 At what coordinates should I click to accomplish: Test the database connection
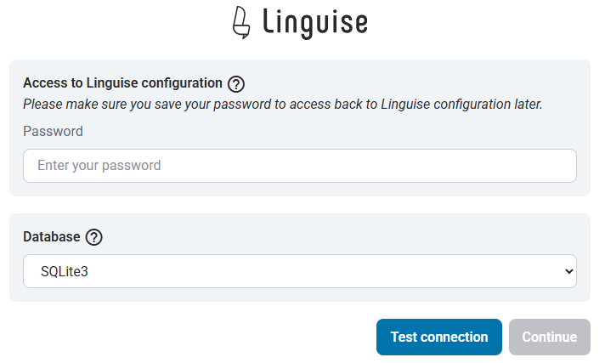(x=439, y=337)
